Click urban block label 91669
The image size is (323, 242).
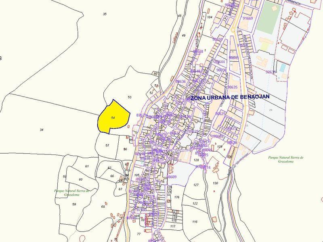[247, 18]
